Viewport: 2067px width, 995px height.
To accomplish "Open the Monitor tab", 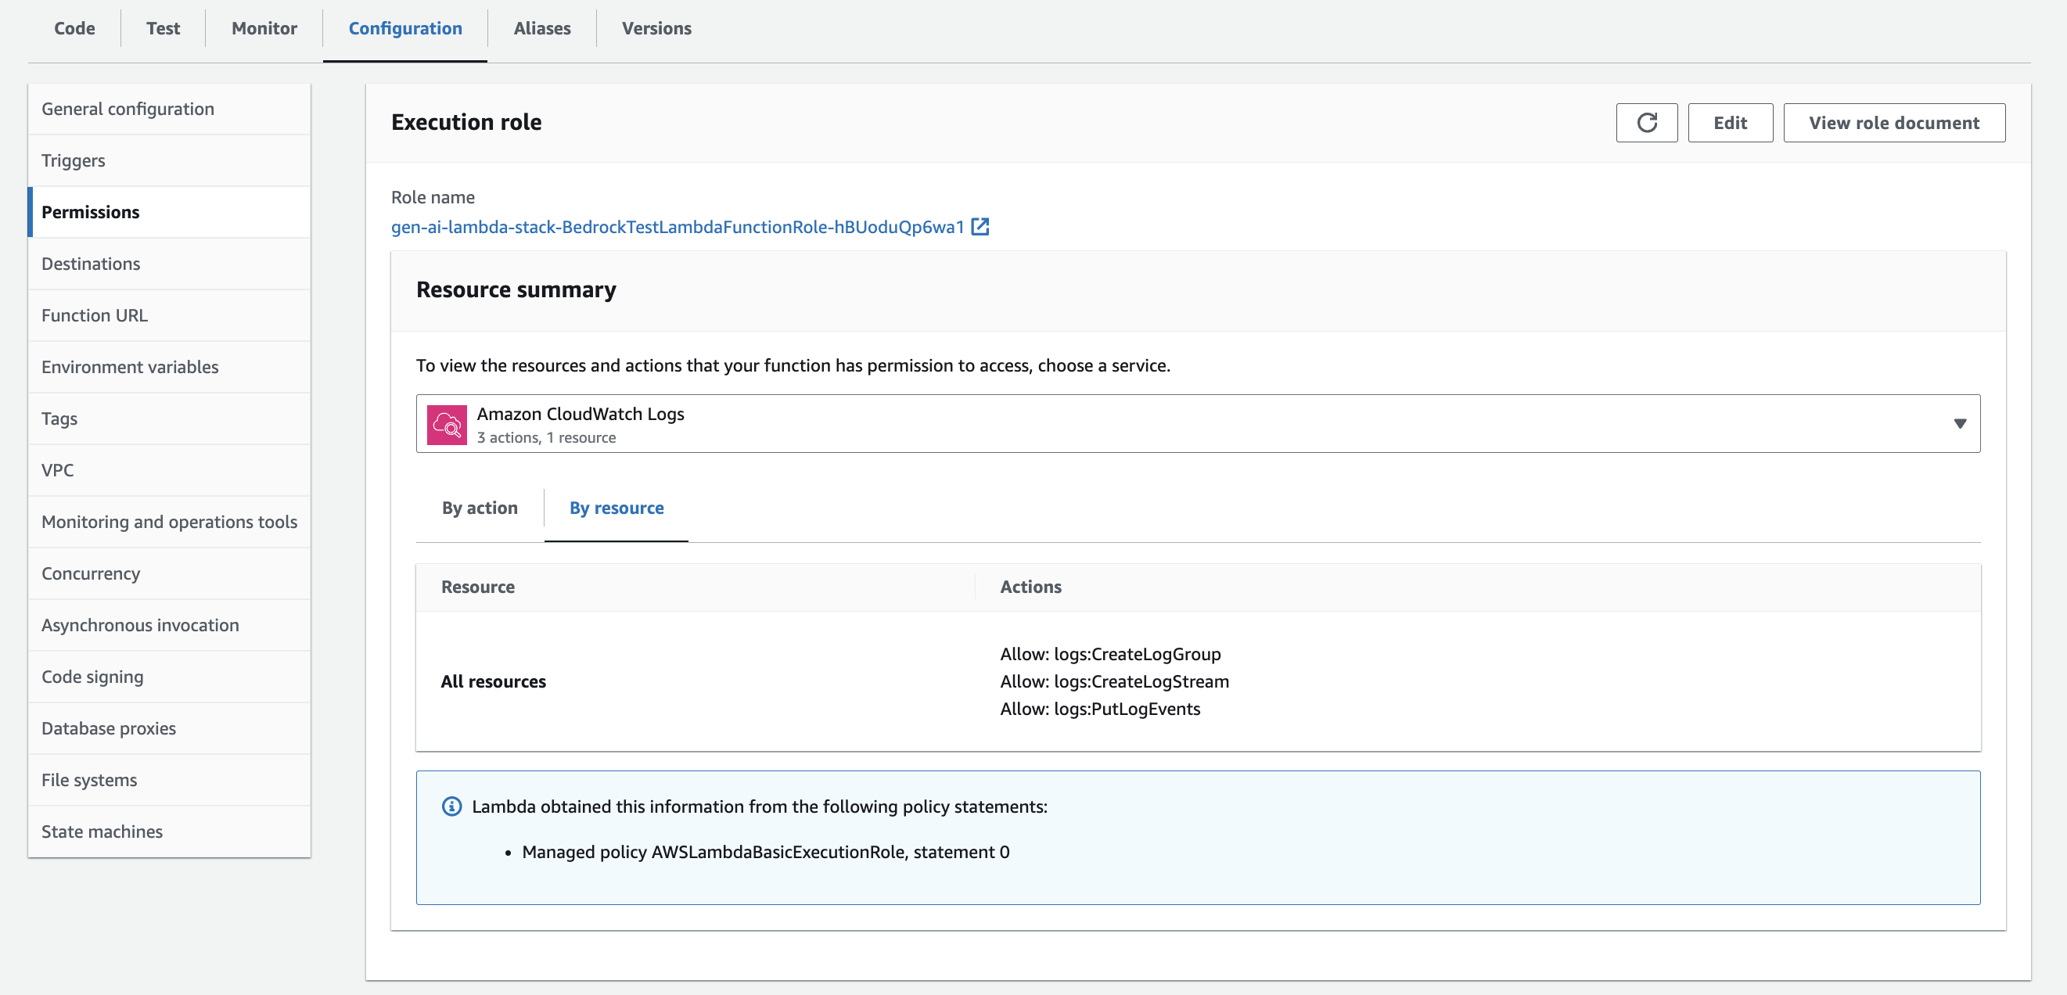I will (264, 28).
